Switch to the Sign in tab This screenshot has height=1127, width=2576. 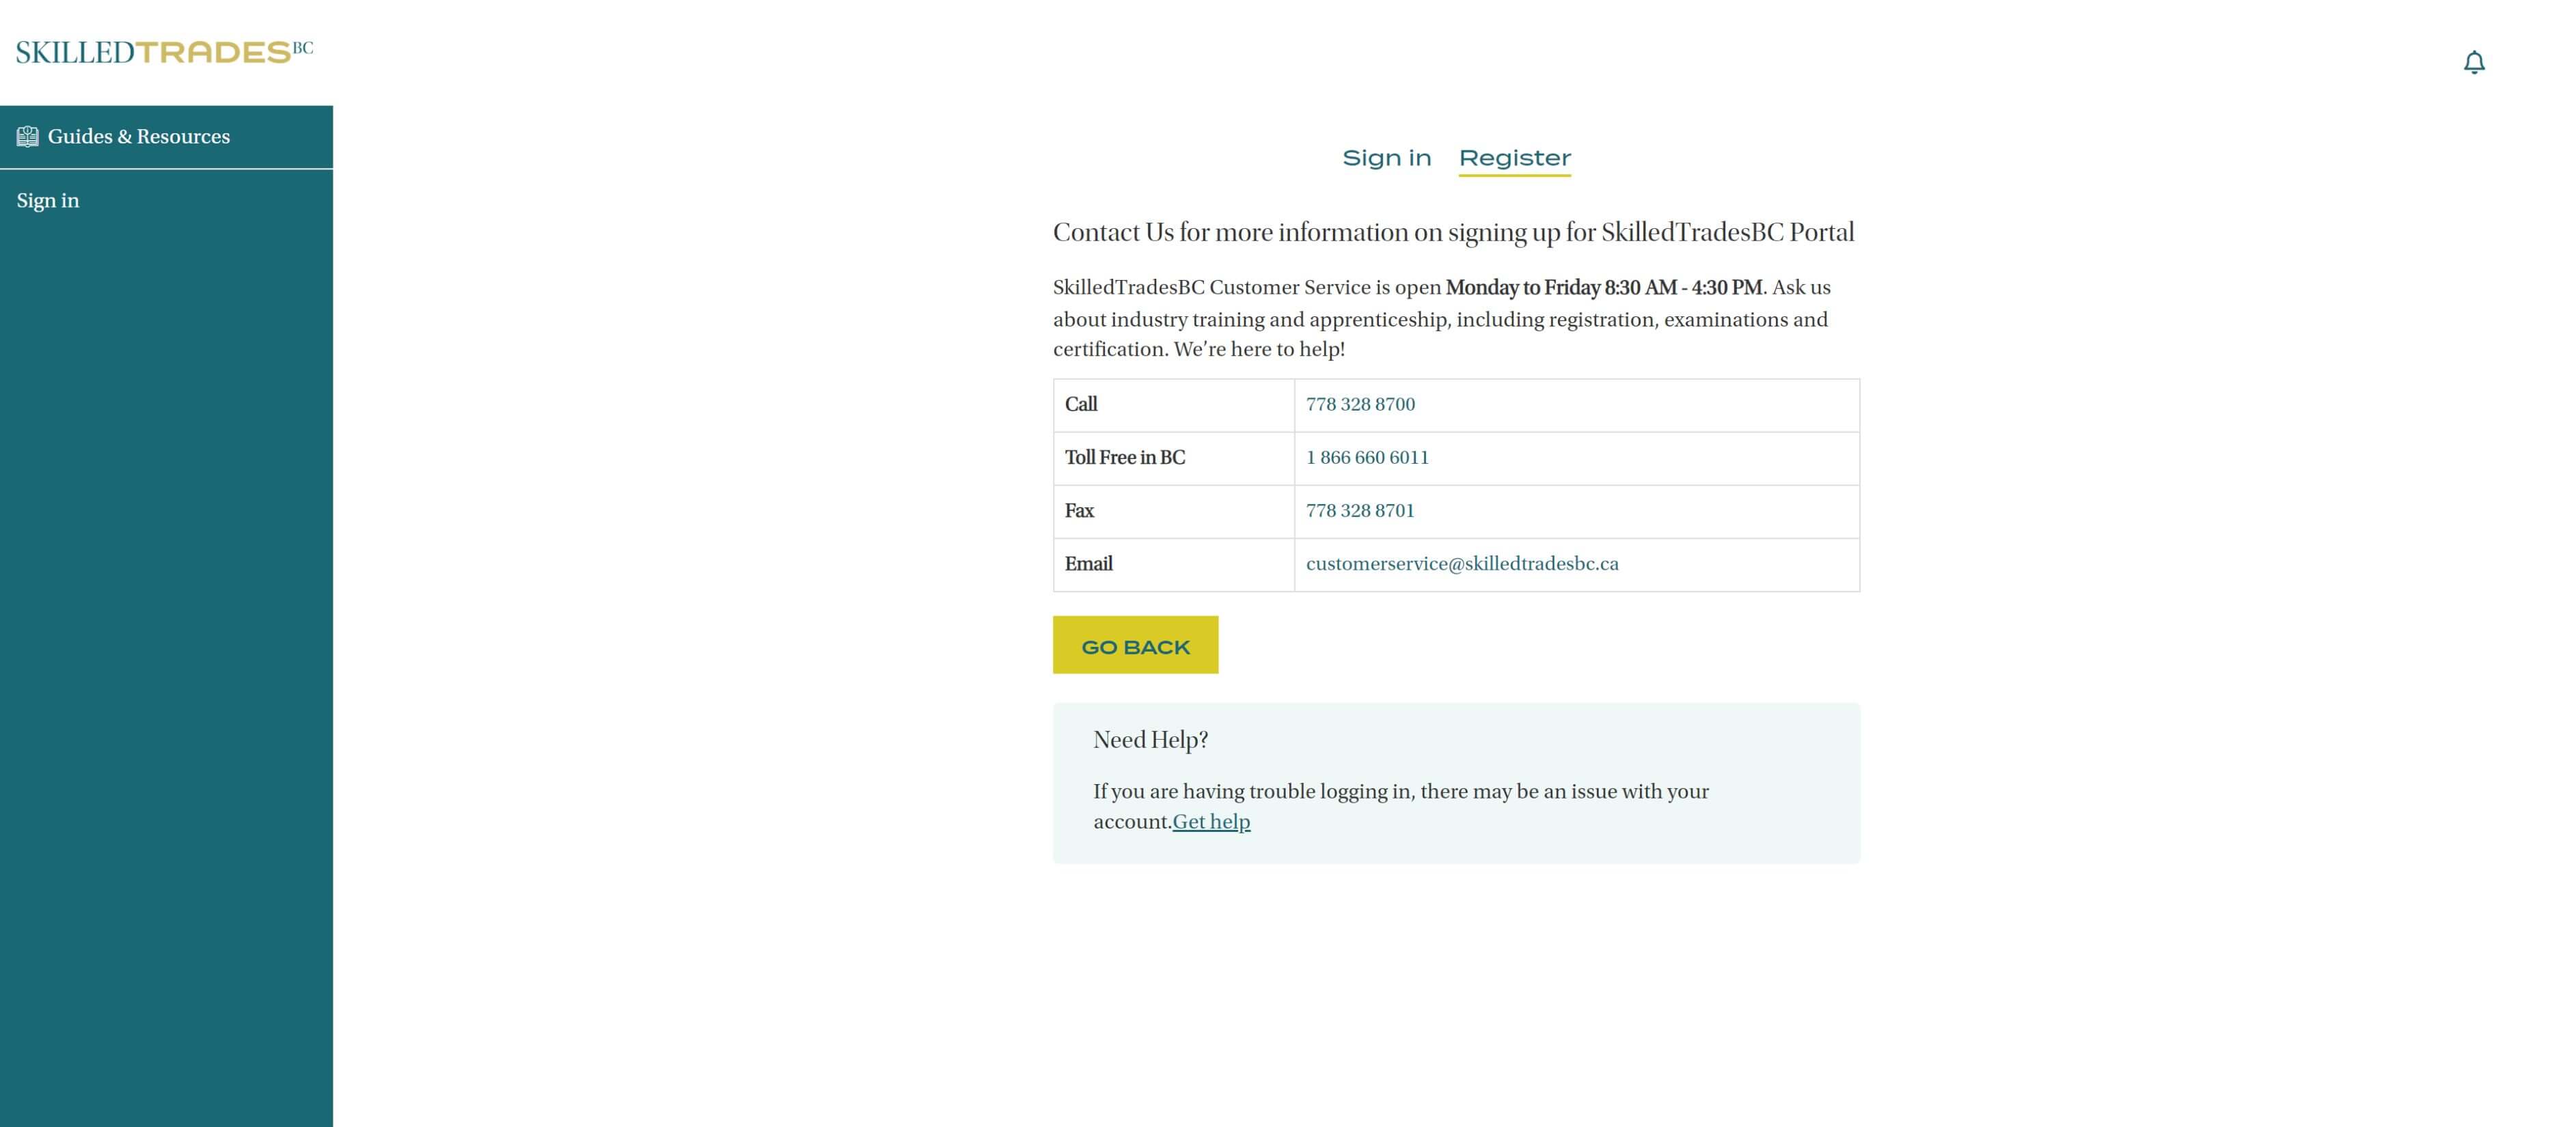1386,158
